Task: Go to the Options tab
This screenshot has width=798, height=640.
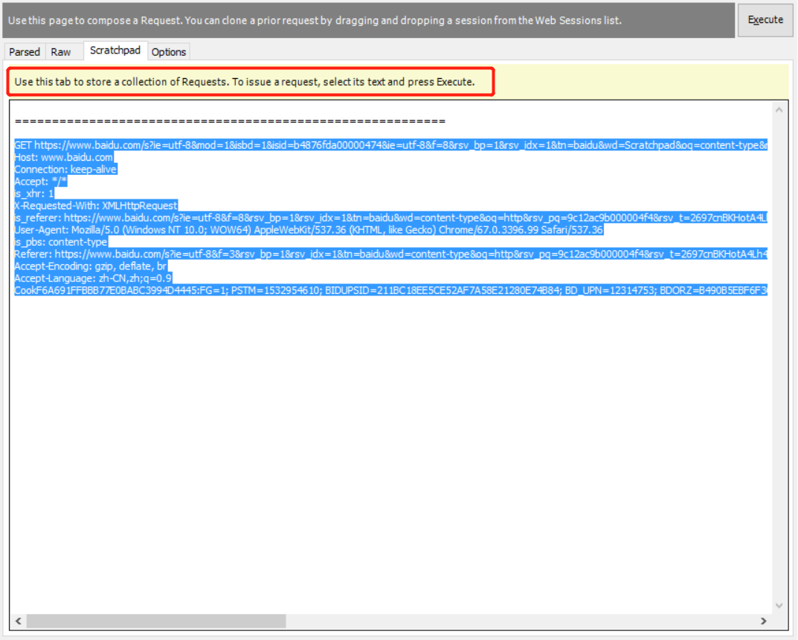Action: coord(169,52)
